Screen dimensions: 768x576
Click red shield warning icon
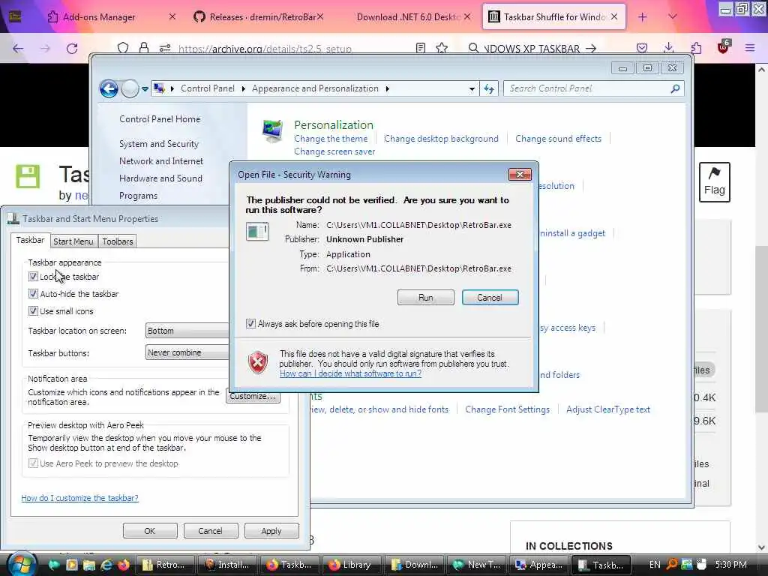click(x=258, y=363)
